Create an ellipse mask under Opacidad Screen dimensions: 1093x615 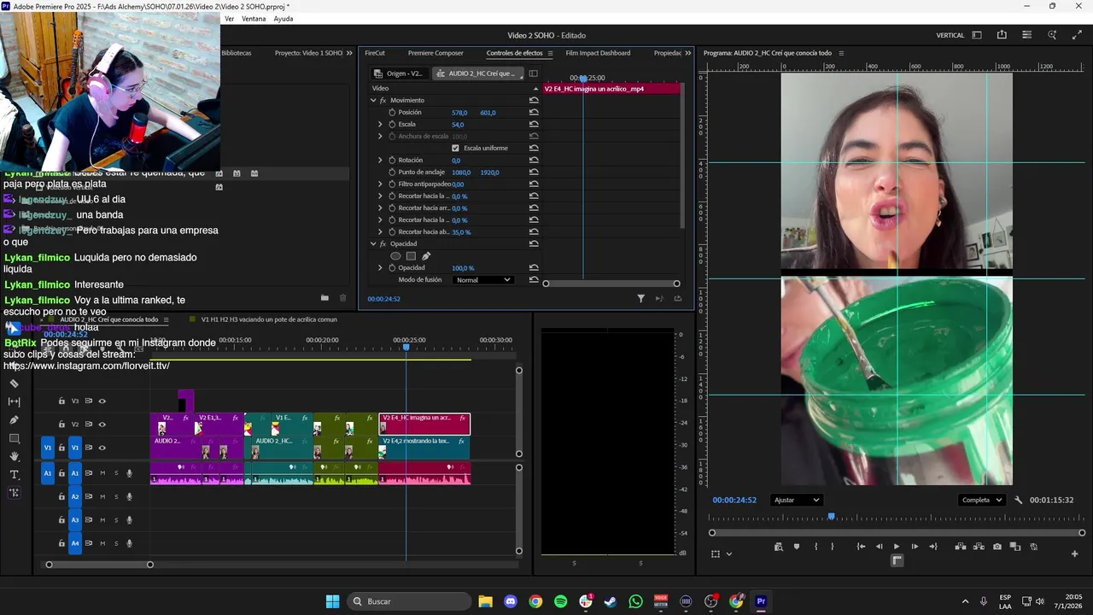395,255
